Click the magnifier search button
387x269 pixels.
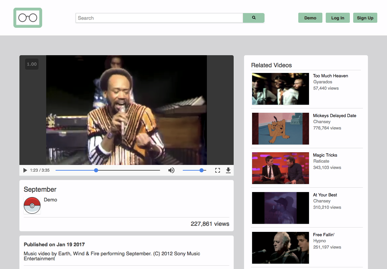pyautogui.click(x=253, y=18)
